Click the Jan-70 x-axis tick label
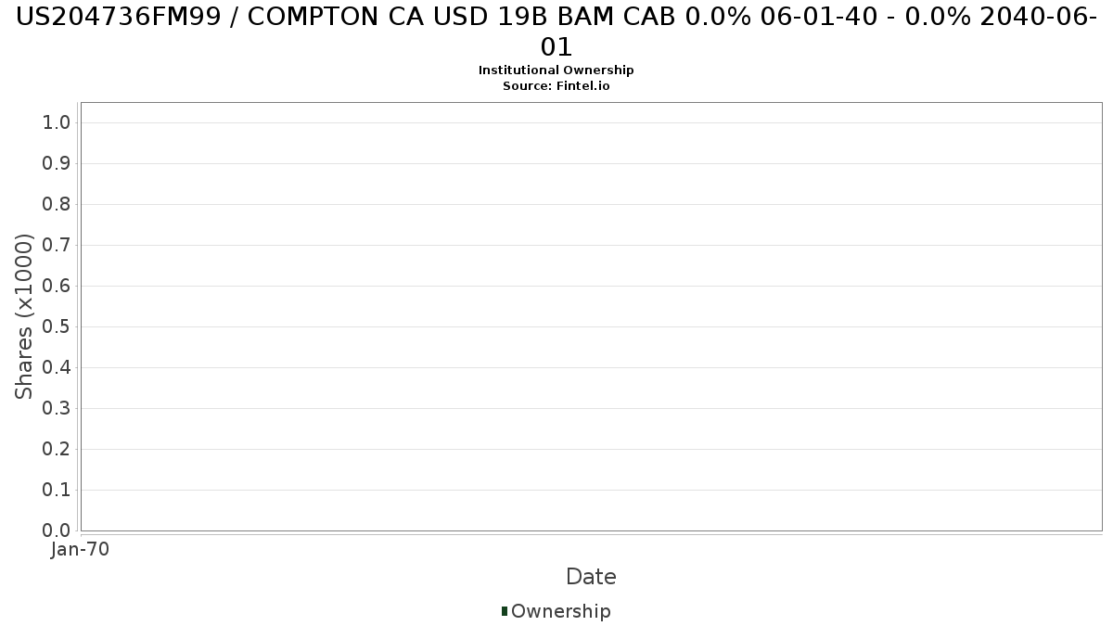 pyautogui.click(x=81, y=550)
